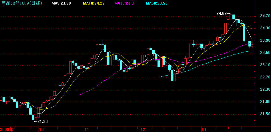The height and width of the screenshot is (132, 271).
Task: Click the 24.70 price axis label
Action: tap(263, 16)
